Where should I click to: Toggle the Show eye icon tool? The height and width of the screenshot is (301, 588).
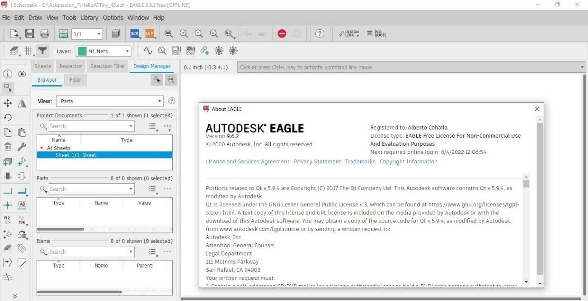click(x=22, y=74)
